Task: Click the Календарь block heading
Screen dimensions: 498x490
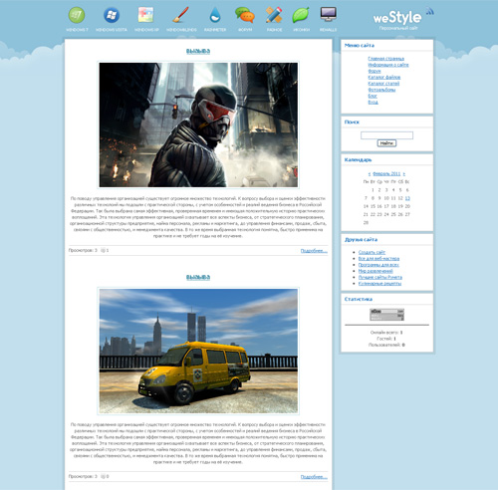Action: pyautogui.click(x=358, y=160)
